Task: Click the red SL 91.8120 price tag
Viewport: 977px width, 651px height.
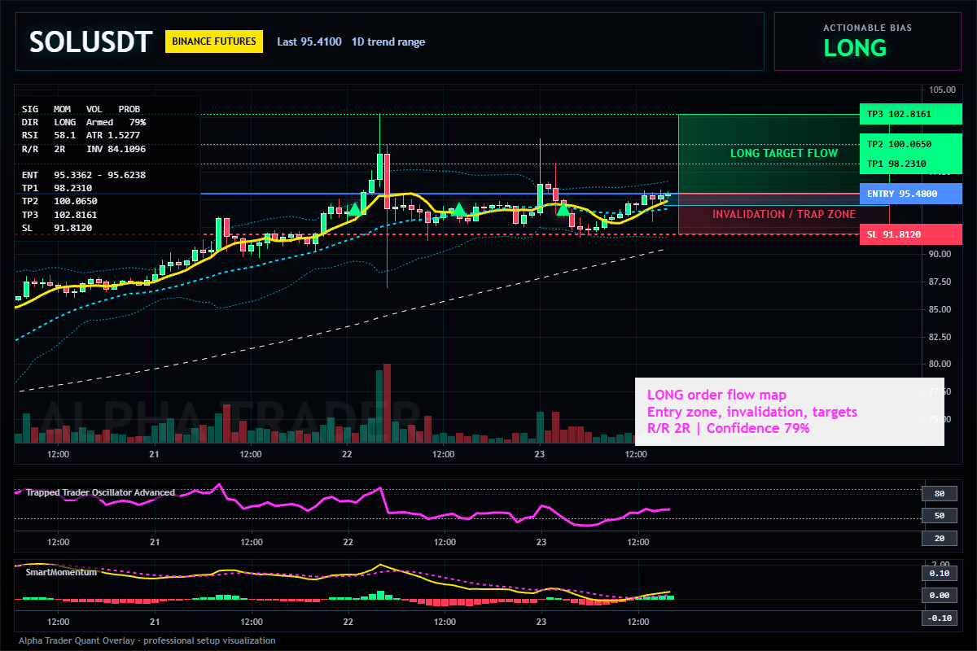Action: click(x=910, y=234)
